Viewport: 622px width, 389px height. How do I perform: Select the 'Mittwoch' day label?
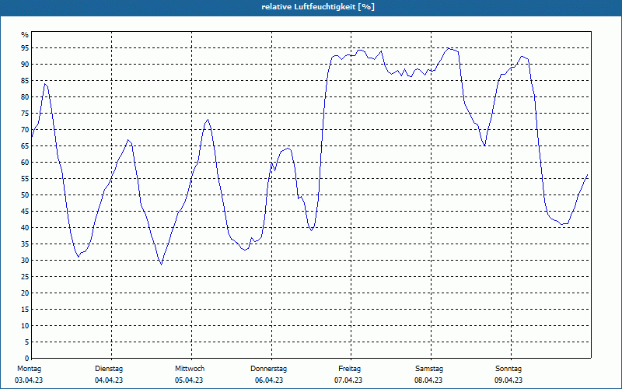(190, 369)
